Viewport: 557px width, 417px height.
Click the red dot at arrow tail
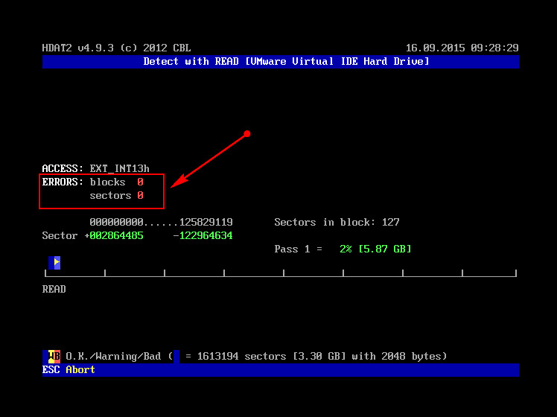(247, 134)
